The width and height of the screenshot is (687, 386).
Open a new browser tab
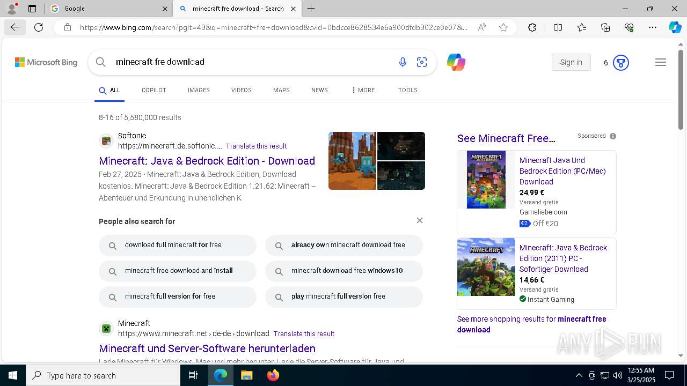[311, 9]
